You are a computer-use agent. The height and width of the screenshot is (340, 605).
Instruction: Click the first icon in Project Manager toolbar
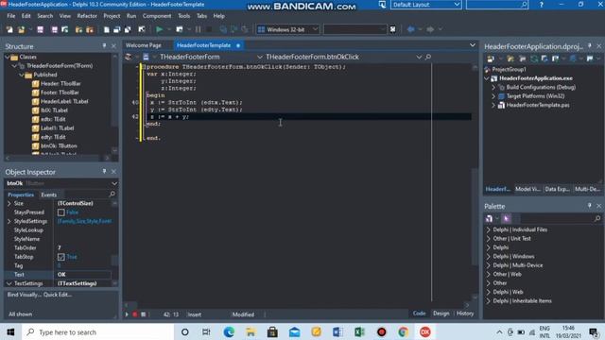[491, 59]
